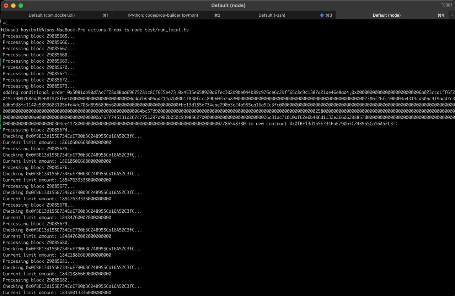Viewport: 455px width, 296px height.
Task: Minimize the terminal window with the yellow button
Action: coord(14,5)
